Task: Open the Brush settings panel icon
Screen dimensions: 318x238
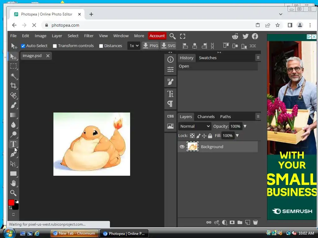Action: [x=170, y=82]
